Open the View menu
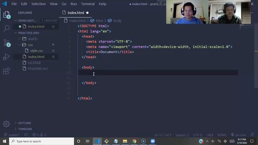Screen dimensions: 258x145 pos(54,4)
